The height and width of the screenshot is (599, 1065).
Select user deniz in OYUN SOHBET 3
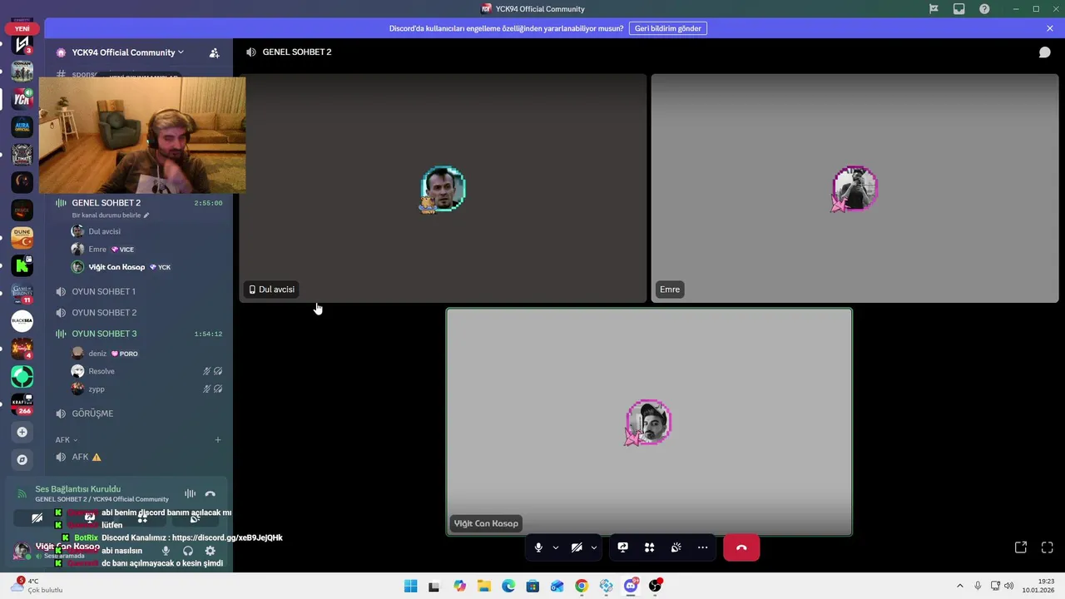click(97, 354)
